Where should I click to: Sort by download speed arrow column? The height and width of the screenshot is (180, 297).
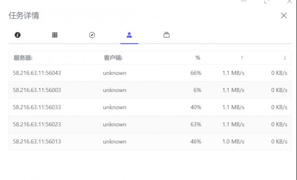284,58
